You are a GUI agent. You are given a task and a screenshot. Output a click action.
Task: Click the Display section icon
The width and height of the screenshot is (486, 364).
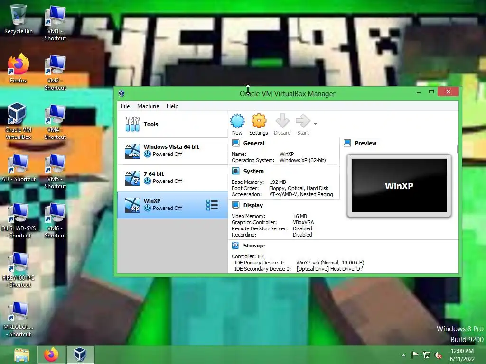[x=235, y=205]
